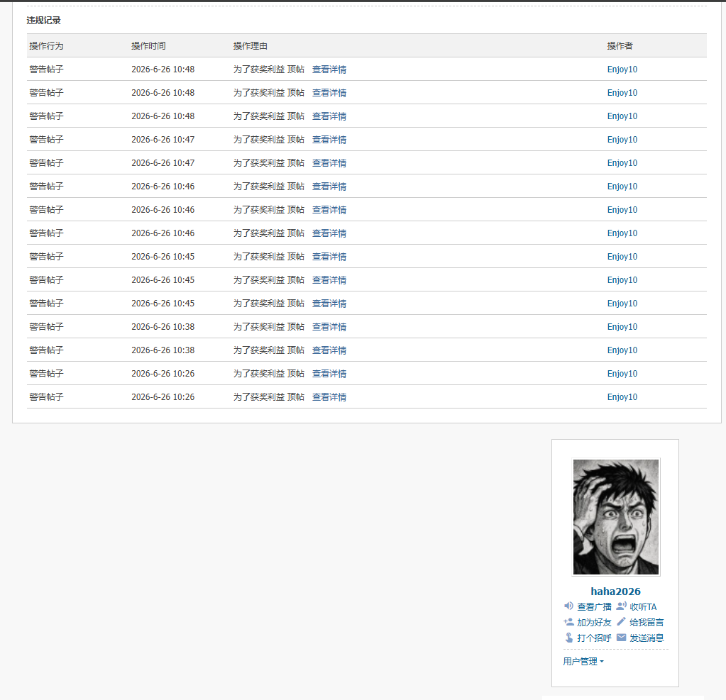Click operator Enjoy10 in the first 10:38 row
Screen dimensions: 726x700
click(622, 327)
